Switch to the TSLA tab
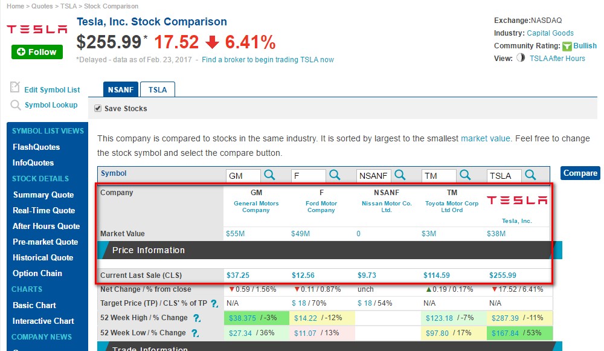Screen dimensions: 604x351 pos(158,89)
